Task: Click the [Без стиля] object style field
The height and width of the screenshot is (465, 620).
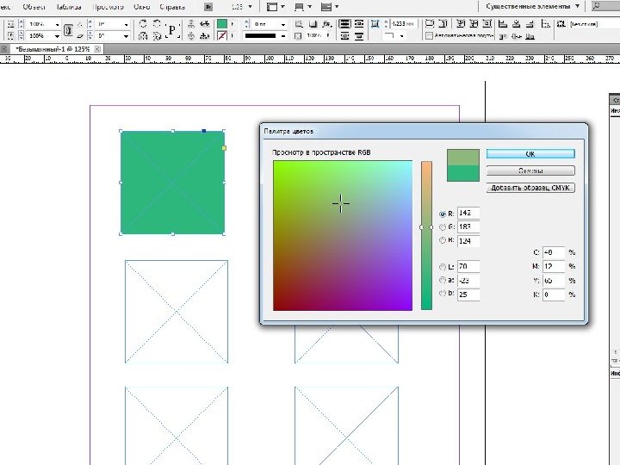Action: (x=593, y=24)
